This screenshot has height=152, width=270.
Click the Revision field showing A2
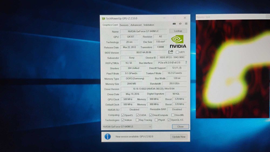pyautogui.click(x=160, y=36)
